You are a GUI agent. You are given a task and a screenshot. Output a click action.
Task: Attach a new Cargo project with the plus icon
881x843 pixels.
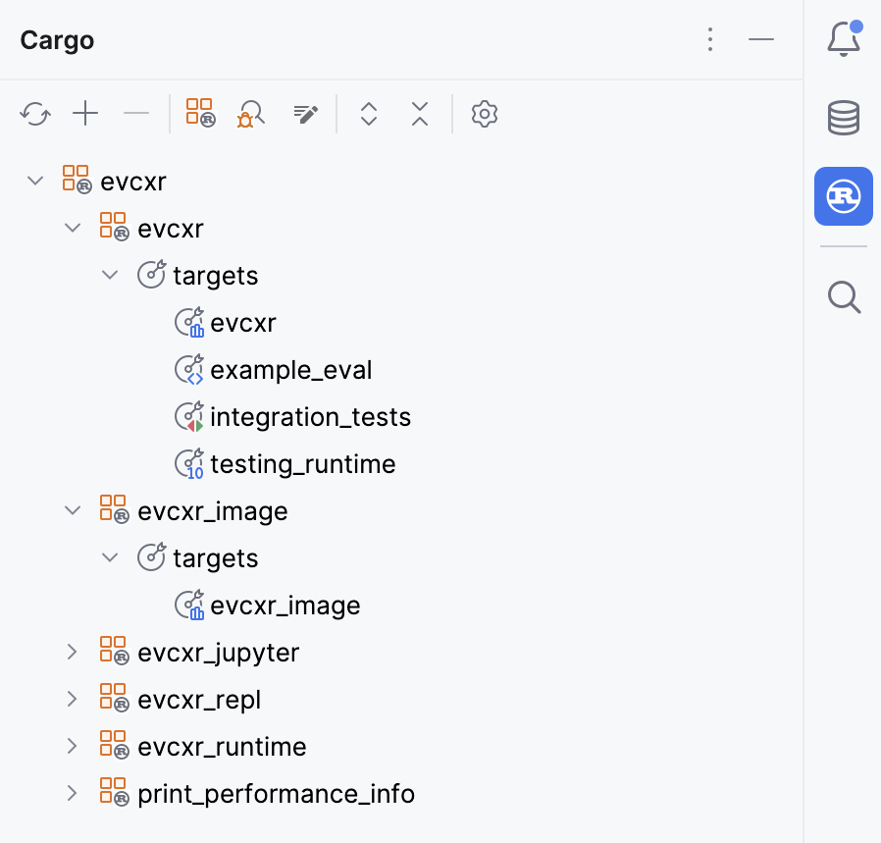coord(85,114)
